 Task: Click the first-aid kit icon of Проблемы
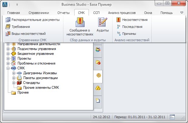click(x=14, y=63)
